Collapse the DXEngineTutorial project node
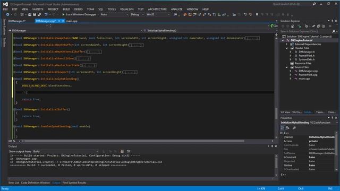Viewport: 340px width, 191px height. (x=283, y=40)
